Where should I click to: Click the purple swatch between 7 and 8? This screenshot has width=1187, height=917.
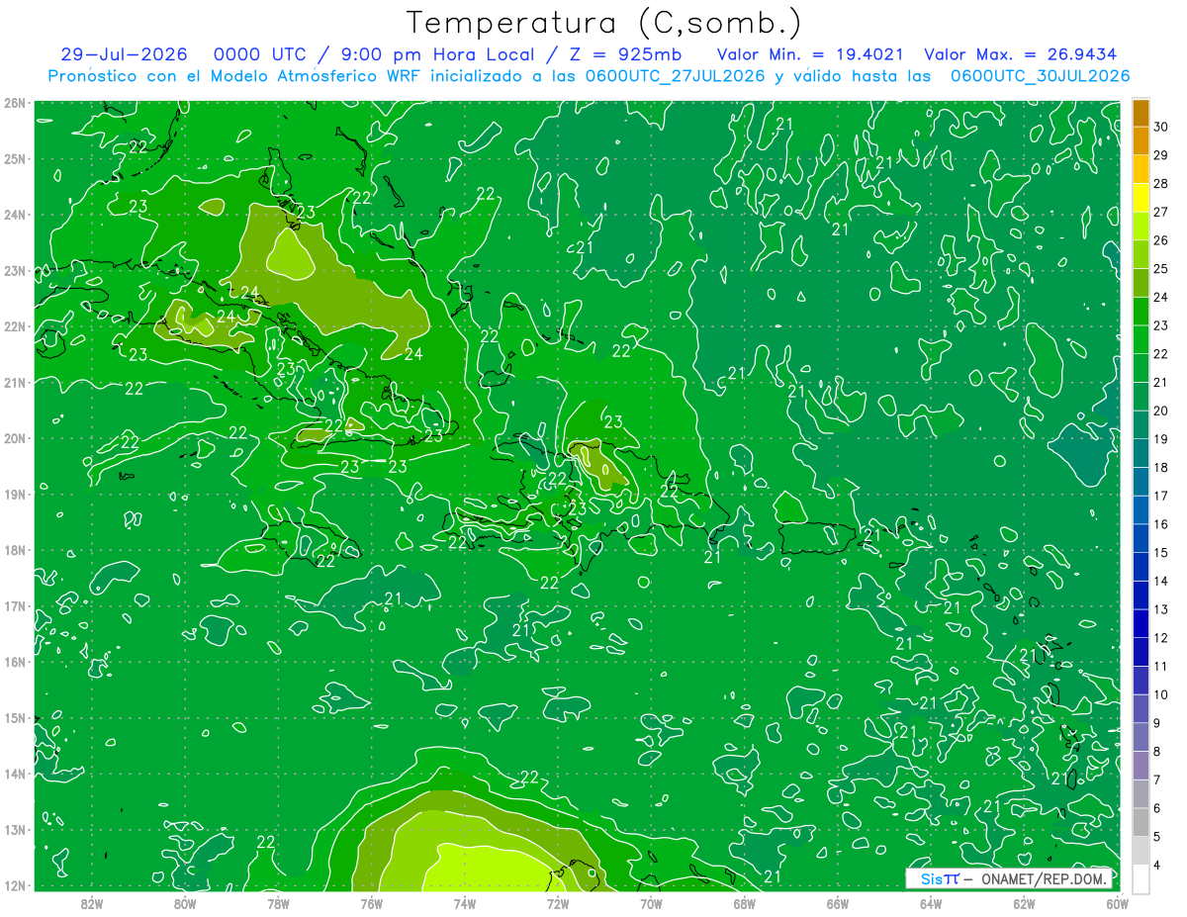coord(1141,765)
